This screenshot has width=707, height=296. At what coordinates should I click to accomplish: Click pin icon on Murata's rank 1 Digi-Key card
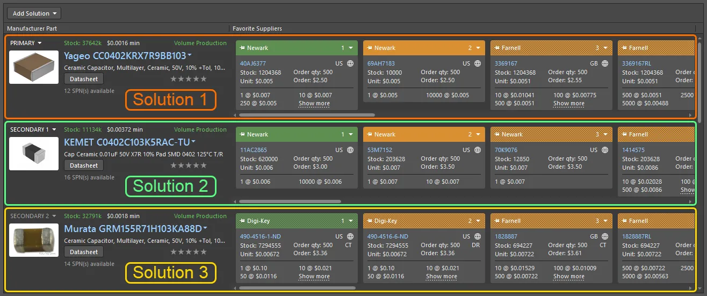242,221
